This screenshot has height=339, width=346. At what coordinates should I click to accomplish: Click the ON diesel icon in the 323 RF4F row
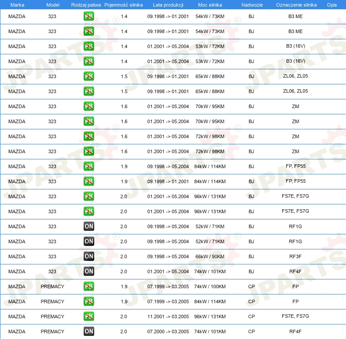tap(89, 271)
